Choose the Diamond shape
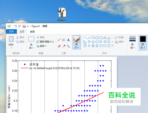 (89, 42)
